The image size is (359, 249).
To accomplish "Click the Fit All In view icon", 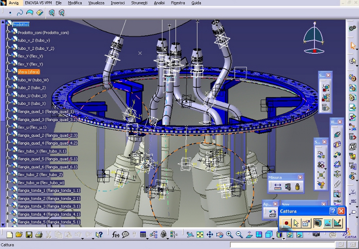I will click(200, 235).
